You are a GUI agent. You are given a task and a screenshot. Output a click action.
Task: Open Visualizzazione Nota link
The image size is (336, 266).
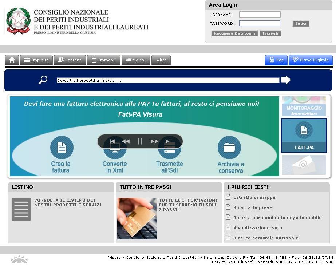[x=258, y=228]
